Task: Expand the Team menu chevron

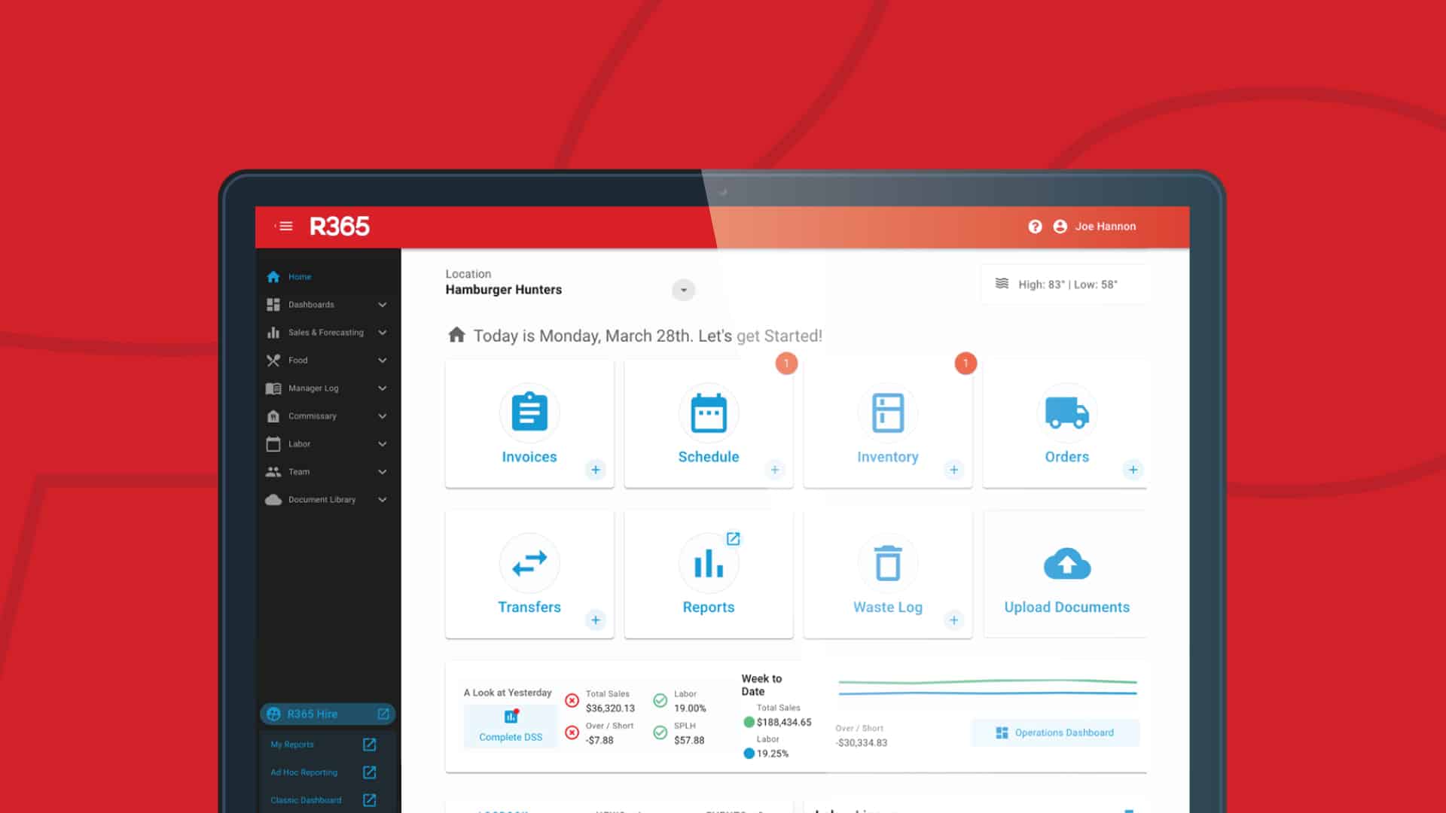Action: [383, 472]
